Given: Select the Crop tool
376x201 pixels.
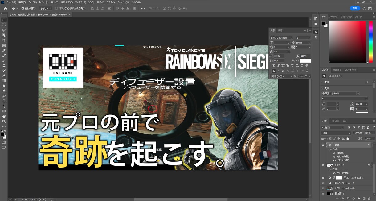Looking at the screenshot, I should [4, 40].
